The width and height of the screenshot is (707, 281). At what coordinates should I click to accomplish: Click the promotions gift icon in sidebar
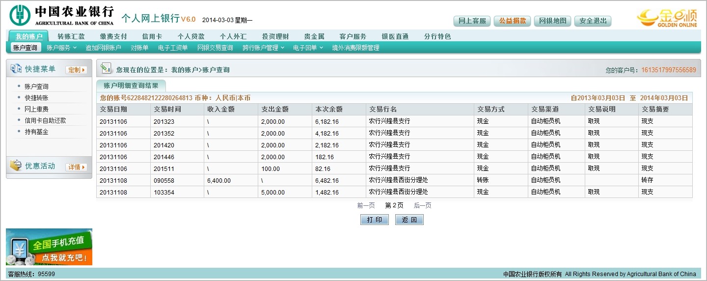16,166
